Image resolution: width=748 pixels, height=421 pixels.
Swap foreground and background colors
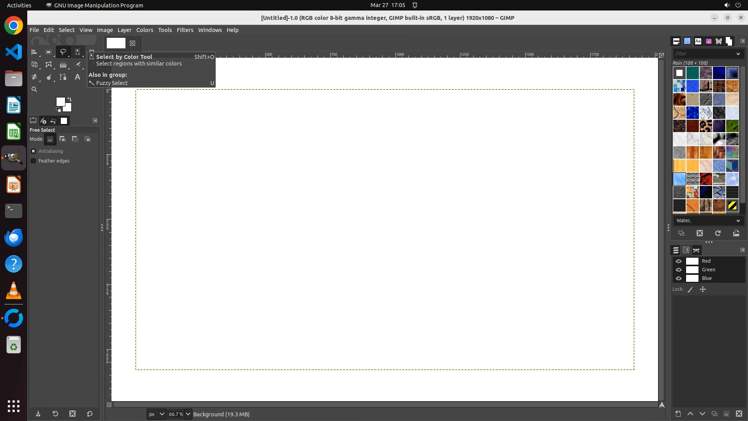69,99
